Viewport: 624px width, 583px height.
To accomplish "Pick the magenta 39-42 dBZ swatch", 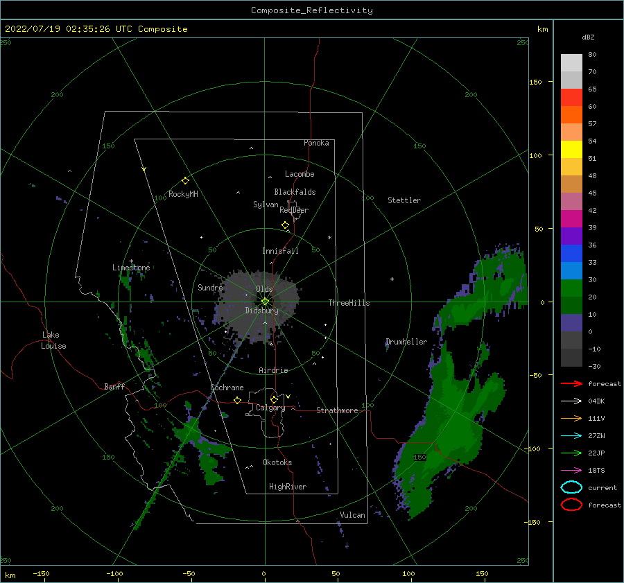I will tap(571, 219).
